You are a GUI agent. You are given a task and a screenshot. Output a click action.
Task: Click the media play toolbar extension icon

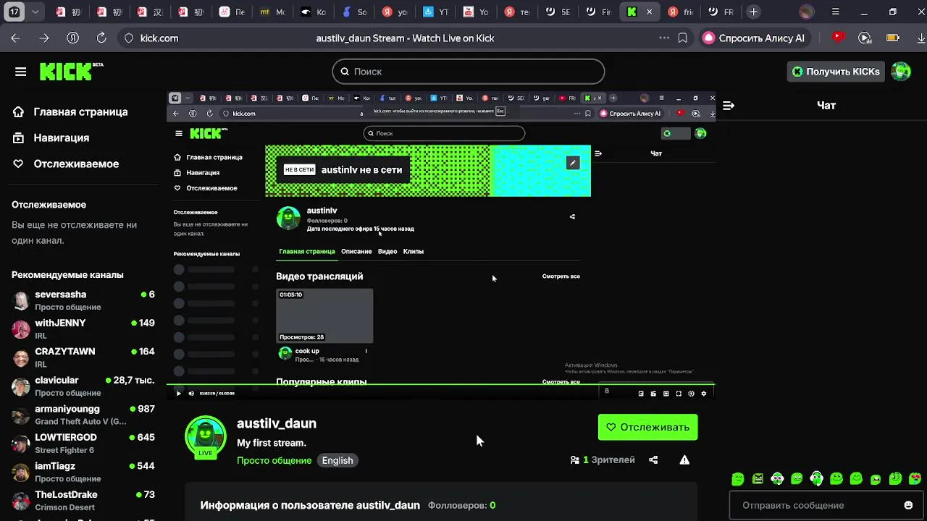point(864,38)
